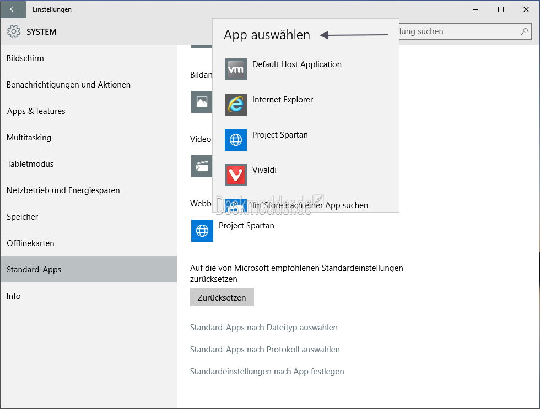
Task: Click the red Vivaldi icon
Action: pyautogui.click(x=236, y=174)
